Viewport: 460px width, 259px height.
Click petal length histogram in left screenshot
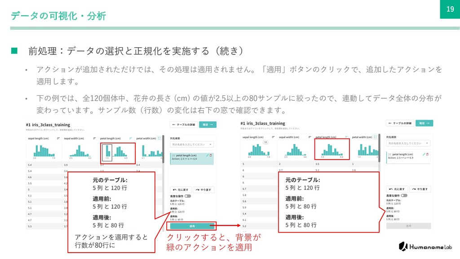tap(116, 151)
